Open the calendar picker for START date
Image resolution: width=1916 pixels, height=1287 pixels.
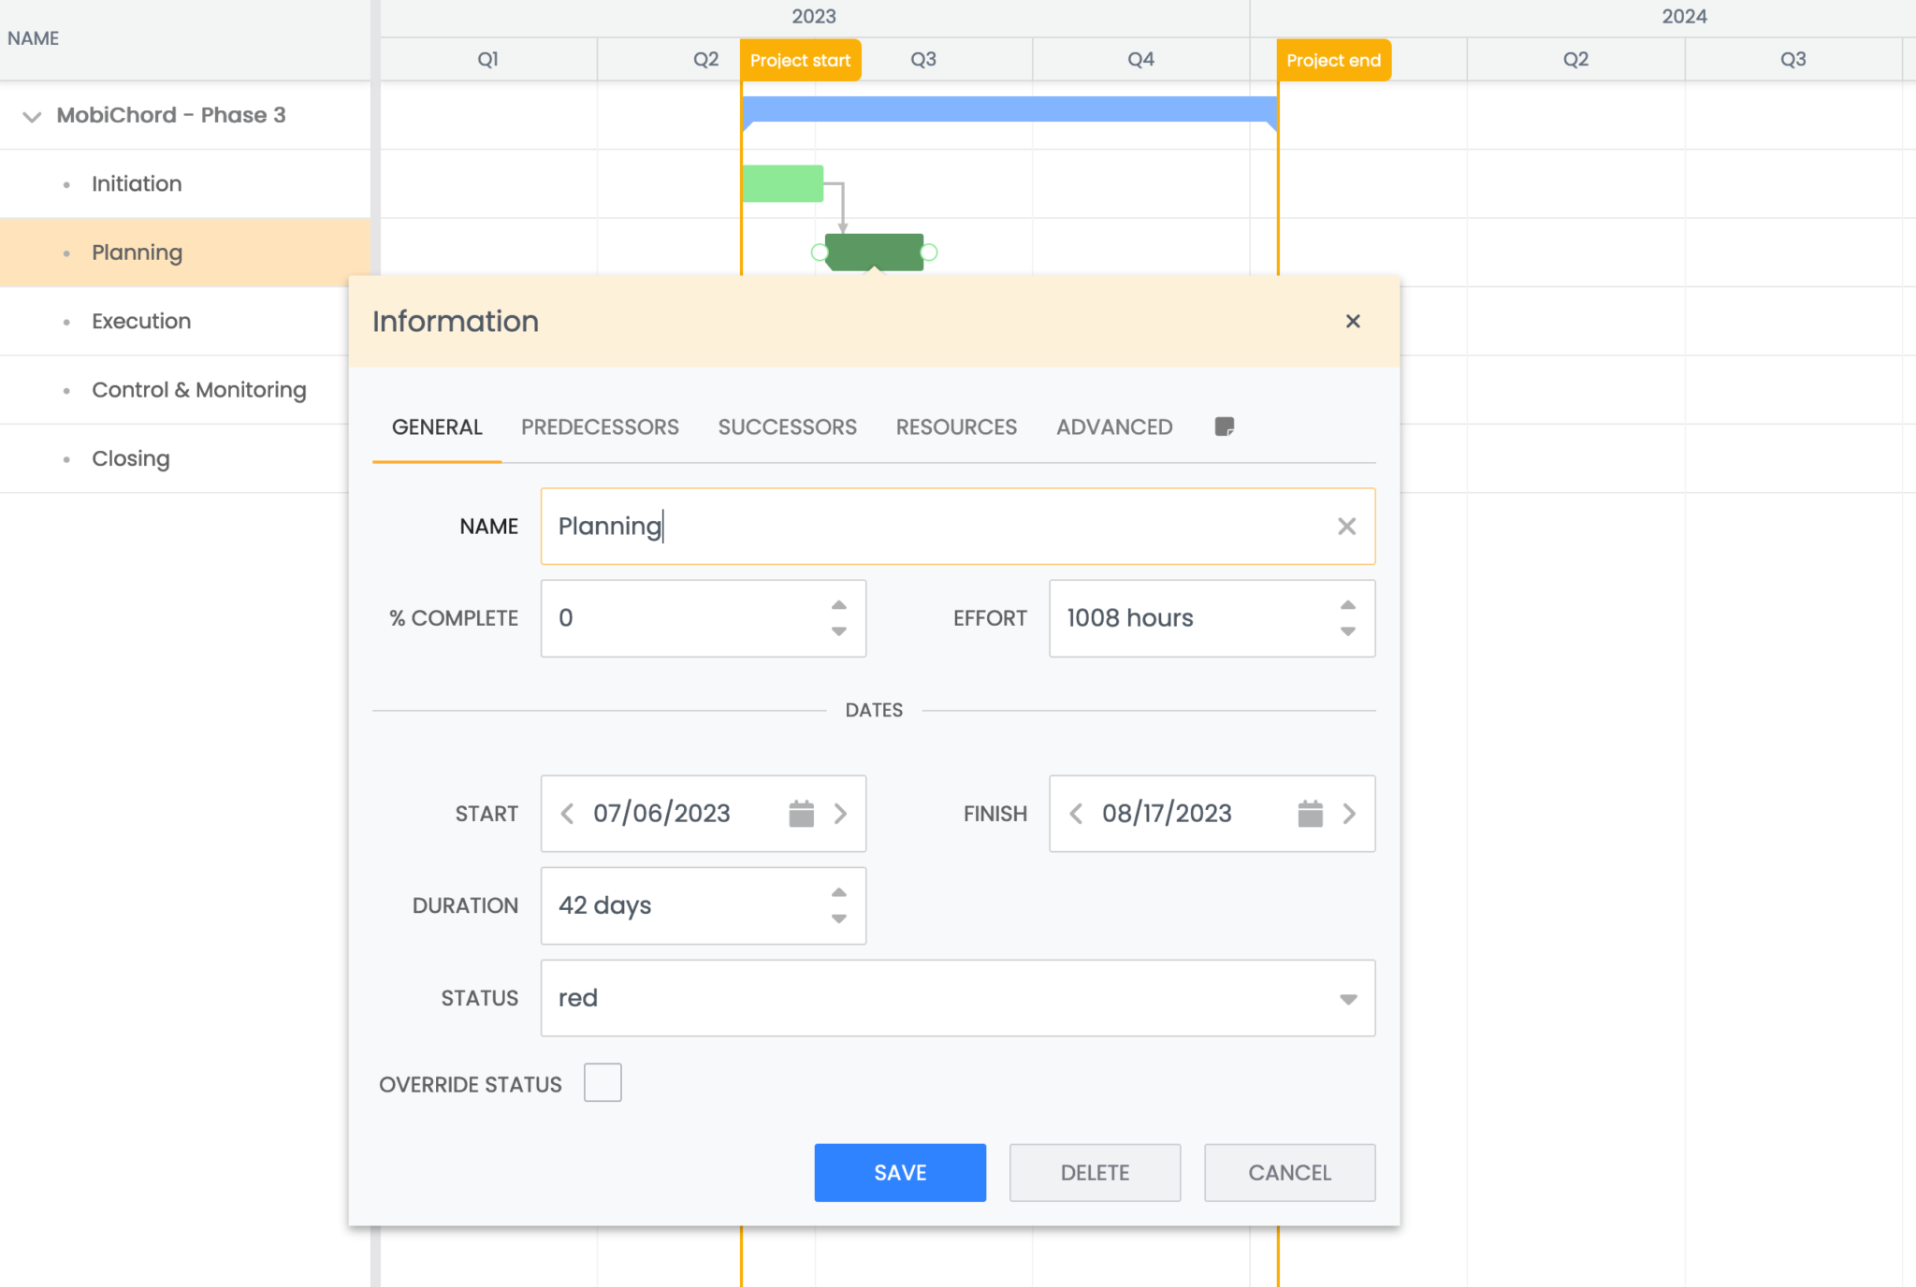(801, 814)
